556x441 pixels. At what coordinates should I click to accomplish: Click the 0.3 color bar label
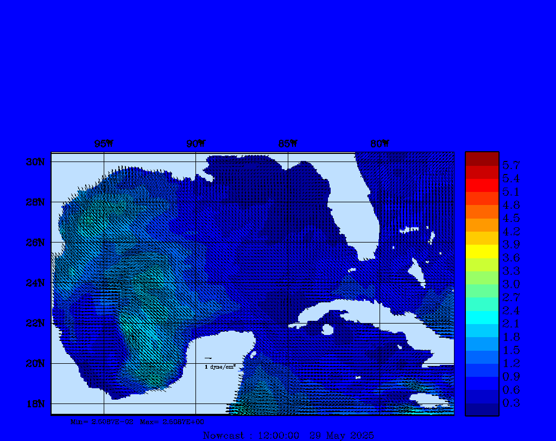pos(511,403)
